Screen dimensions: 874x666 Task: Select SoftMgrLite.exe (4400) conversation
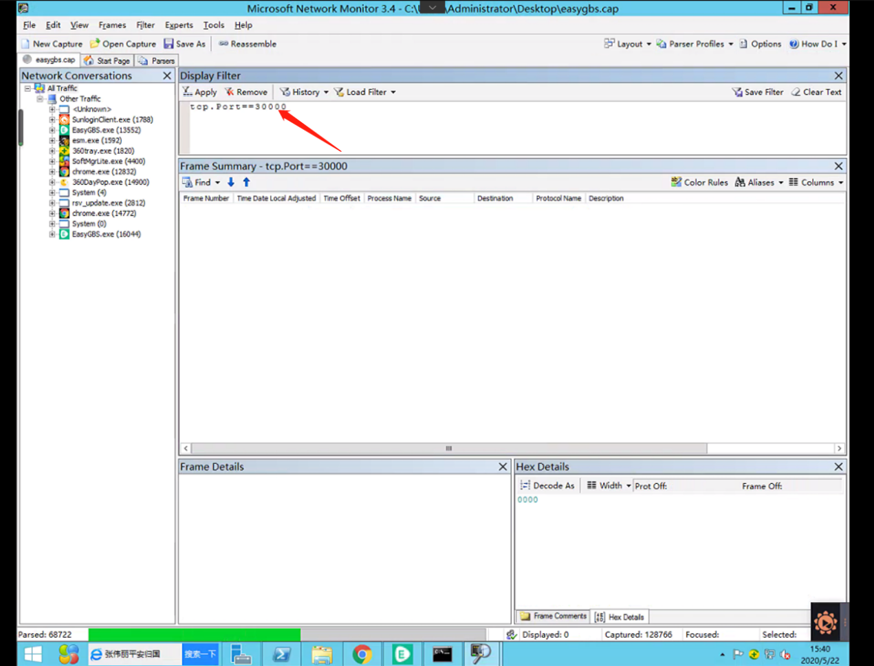pos(108,162)
